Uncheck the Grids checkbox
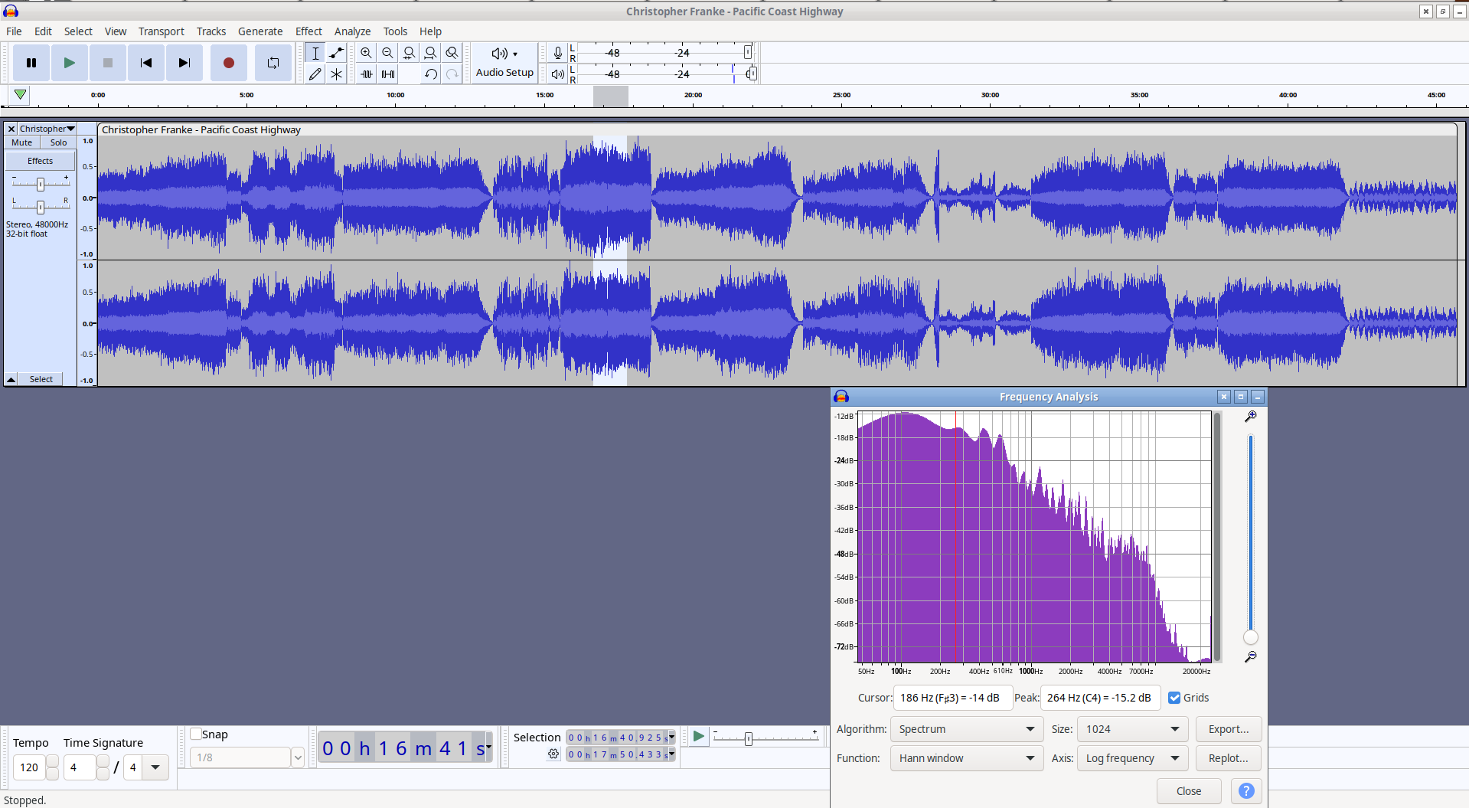This screenshot has width=1469, height=808. pyautogui.click(x=1174, y=698)
